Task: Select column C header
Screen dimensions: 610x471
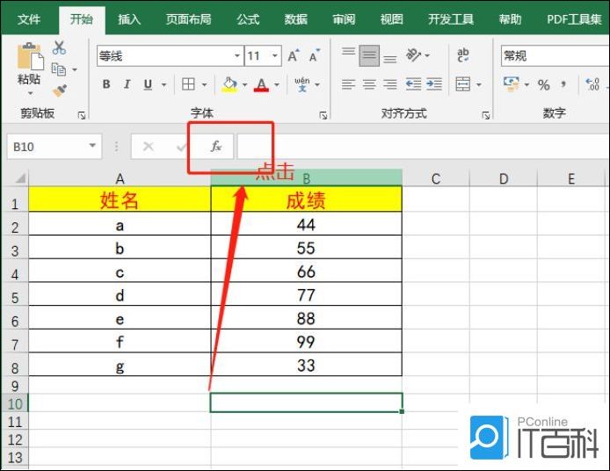Action: coord(436,178)
